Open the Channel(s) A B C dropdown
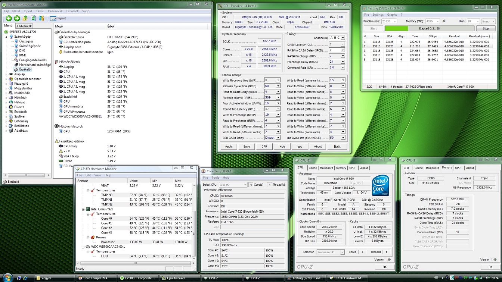The width and height of the screenshot is (502, 282). pos(343,38)
